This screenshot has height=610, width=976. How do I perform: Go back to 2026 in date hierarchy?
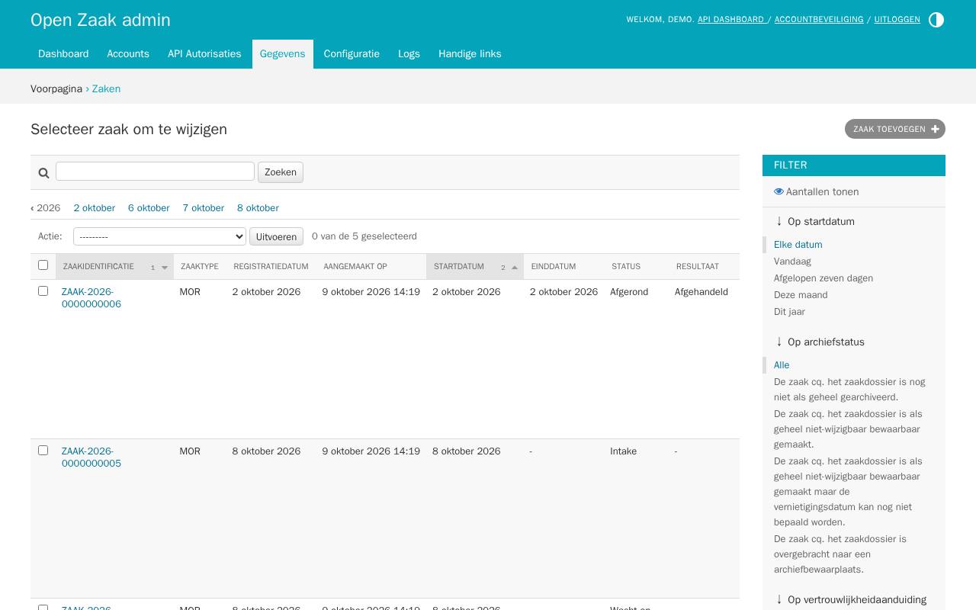coord(46,207)
